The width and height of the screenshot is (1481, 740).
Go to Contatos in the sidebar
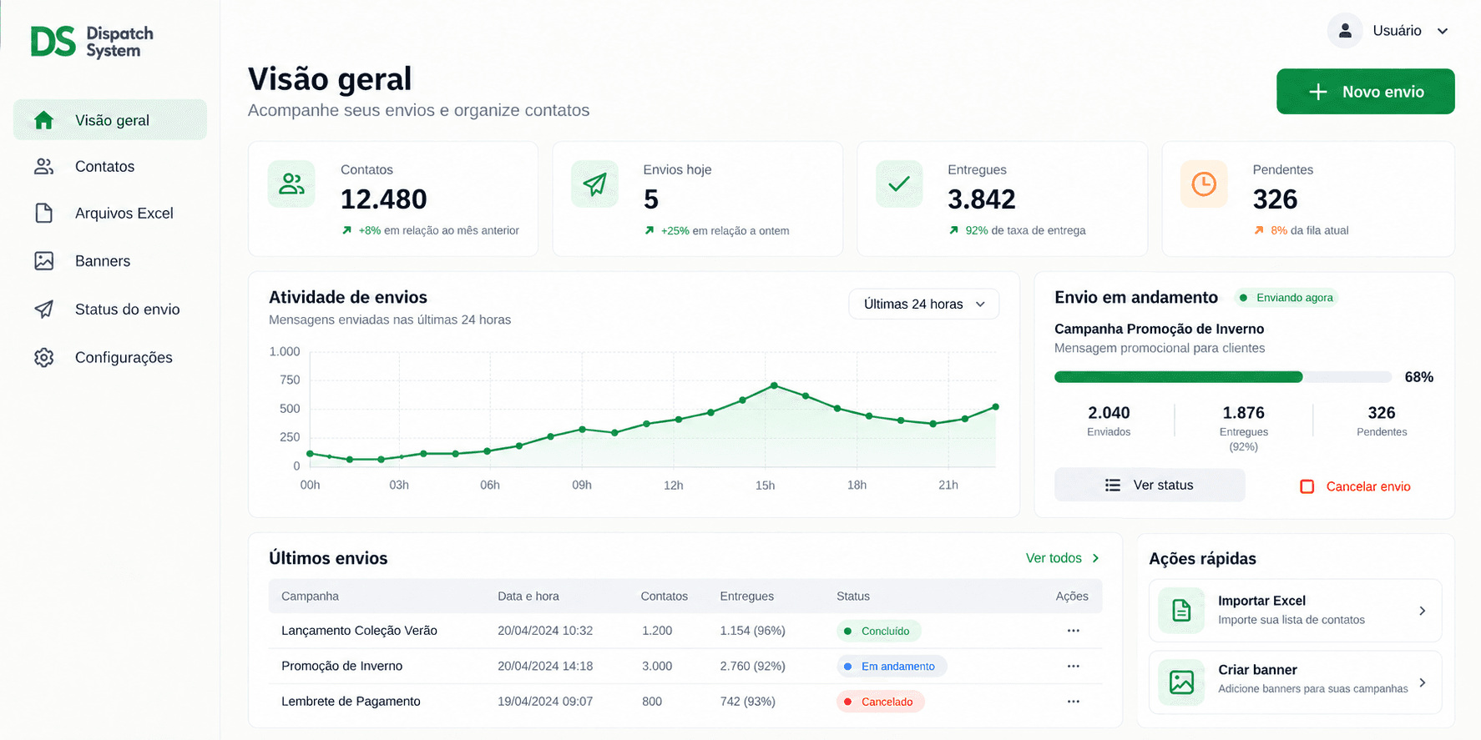click(x=110, y=167)
